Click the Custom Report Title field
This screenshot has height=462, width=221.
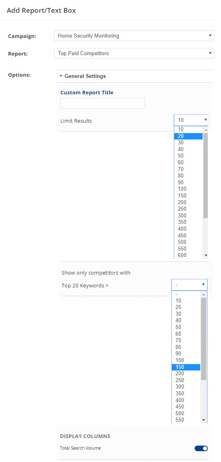(x=103, y=103)
